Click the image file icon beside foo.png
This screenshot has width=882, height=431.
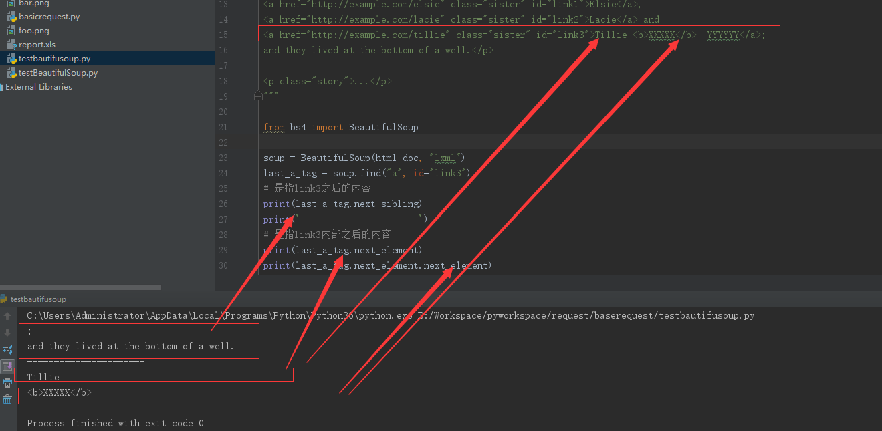click(11, 31)
